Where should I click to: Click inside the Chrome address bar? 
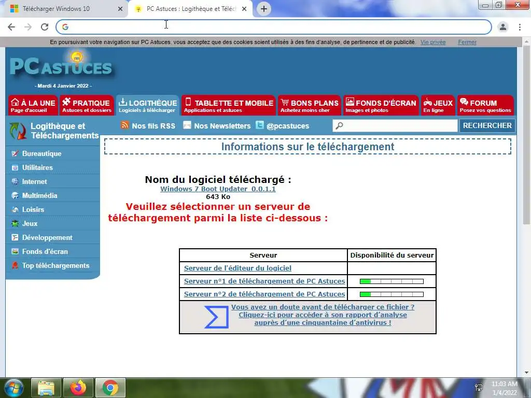pyautogui.click(x=274, y=27)
